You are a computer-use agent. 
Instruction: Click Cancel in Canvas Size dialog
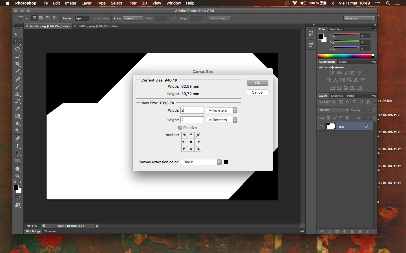(258, 92)
